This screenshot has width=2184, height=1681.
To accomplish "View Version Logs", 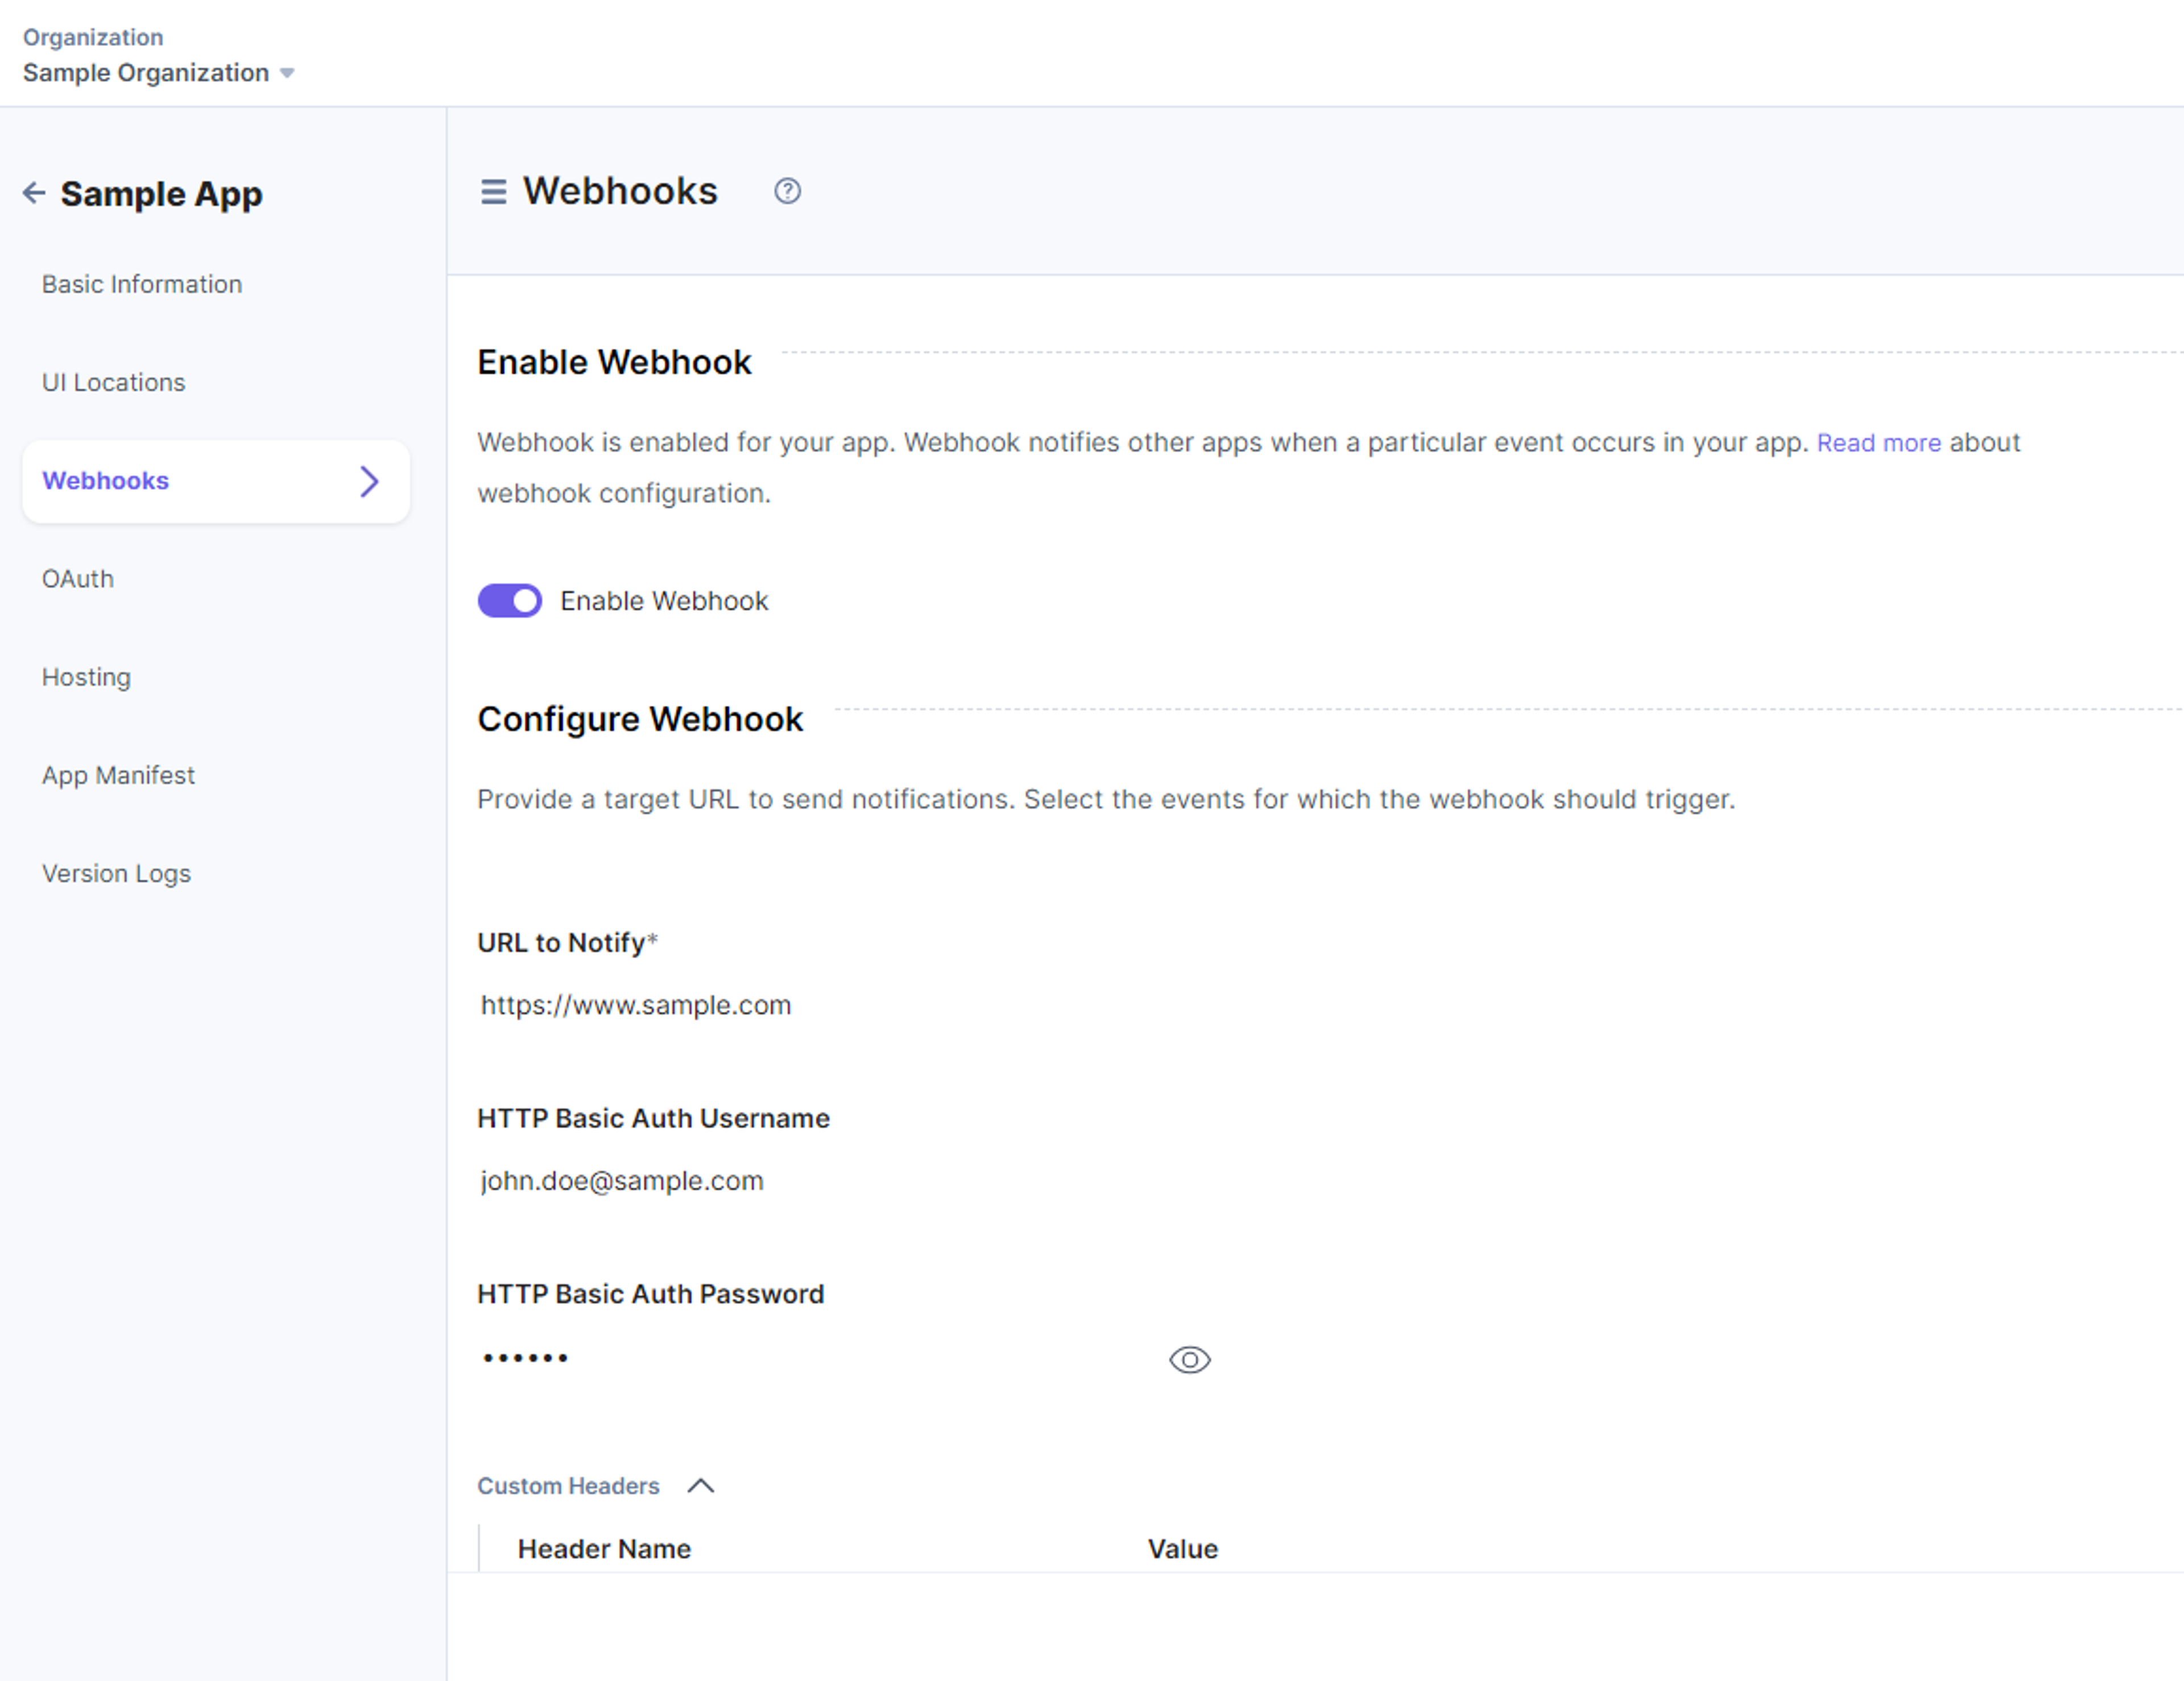I will click(116, 873).
